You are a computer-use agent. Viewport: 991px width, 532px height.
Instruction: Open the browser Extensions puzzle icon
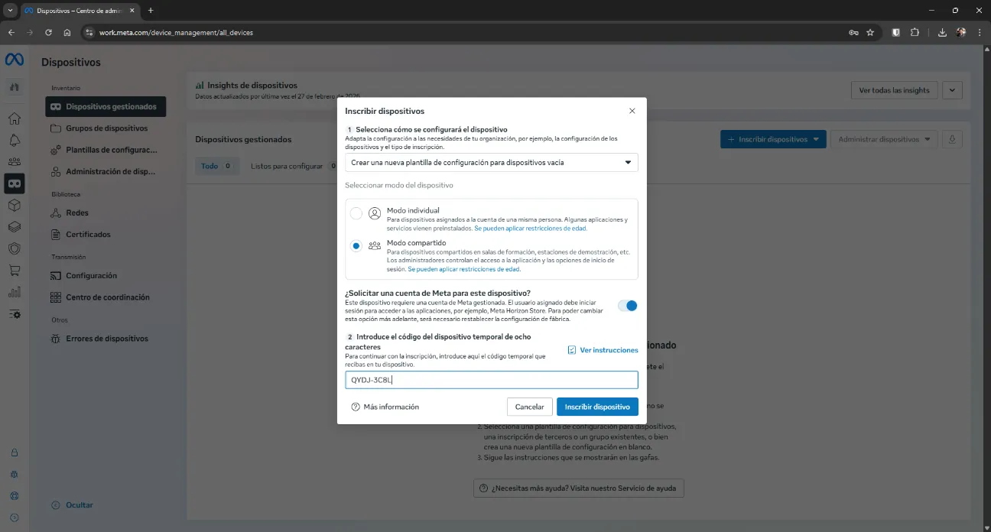(x=915, y=33)
